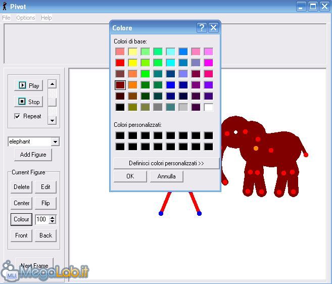Confirm color with OK button
The height and width of the screenshot is (284, 332).
(x=130, y=176)
